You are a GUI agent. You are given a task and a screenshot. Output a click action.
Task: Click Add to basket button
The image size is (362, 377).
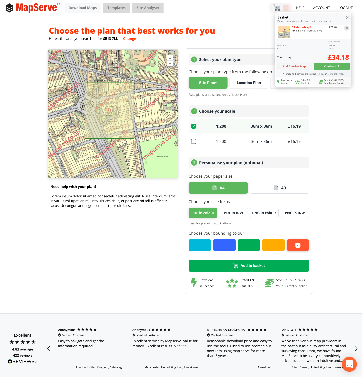click(249, 266)
